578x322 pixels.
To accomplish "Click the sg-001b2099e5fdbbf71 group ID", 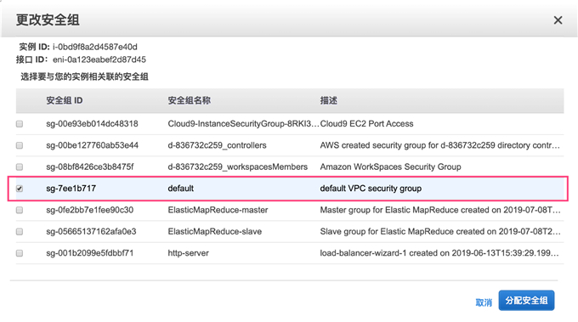I will tap(89, 253).
